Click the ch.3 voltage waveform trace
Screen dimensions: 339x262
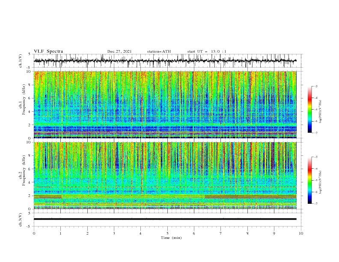pos(165,219)
